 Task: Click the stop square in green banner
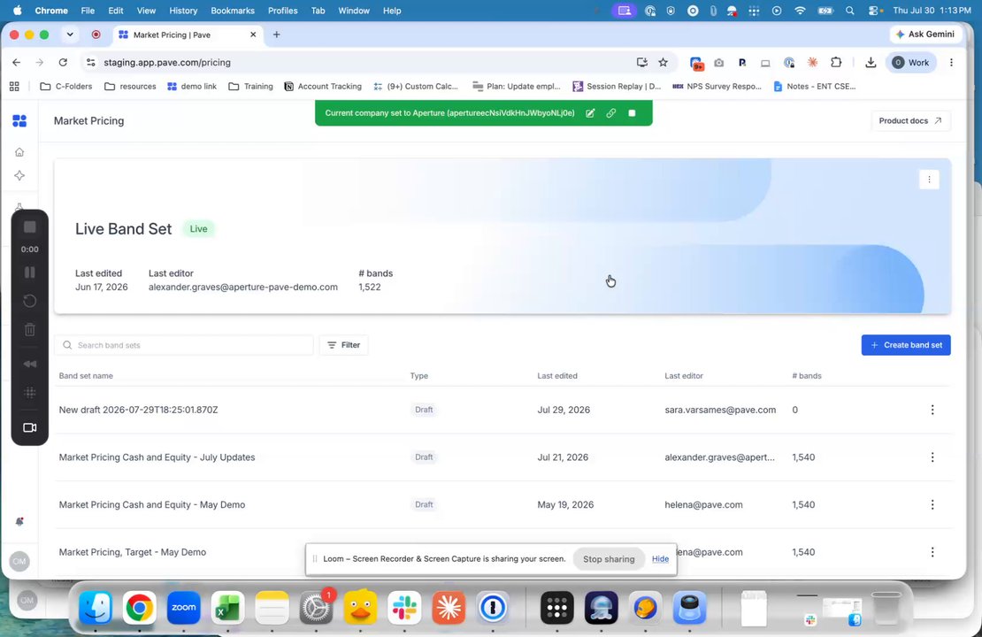click(x=632, y=113)
